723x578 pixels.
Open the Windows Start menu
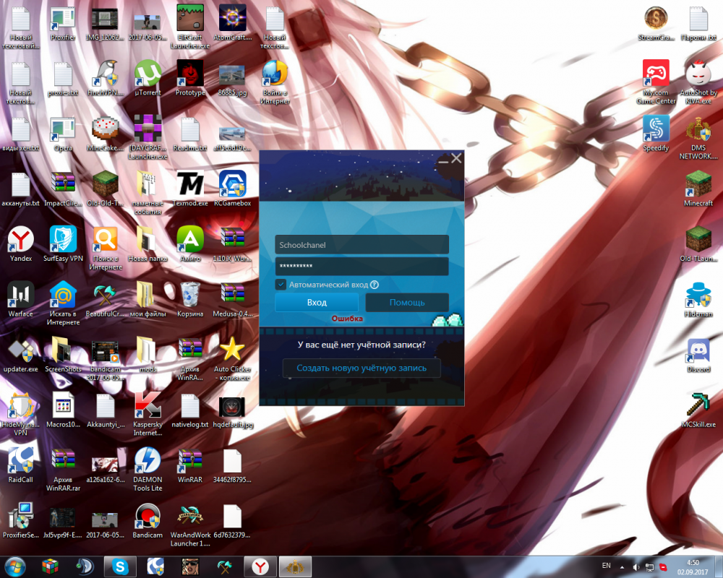click(14, 566)
